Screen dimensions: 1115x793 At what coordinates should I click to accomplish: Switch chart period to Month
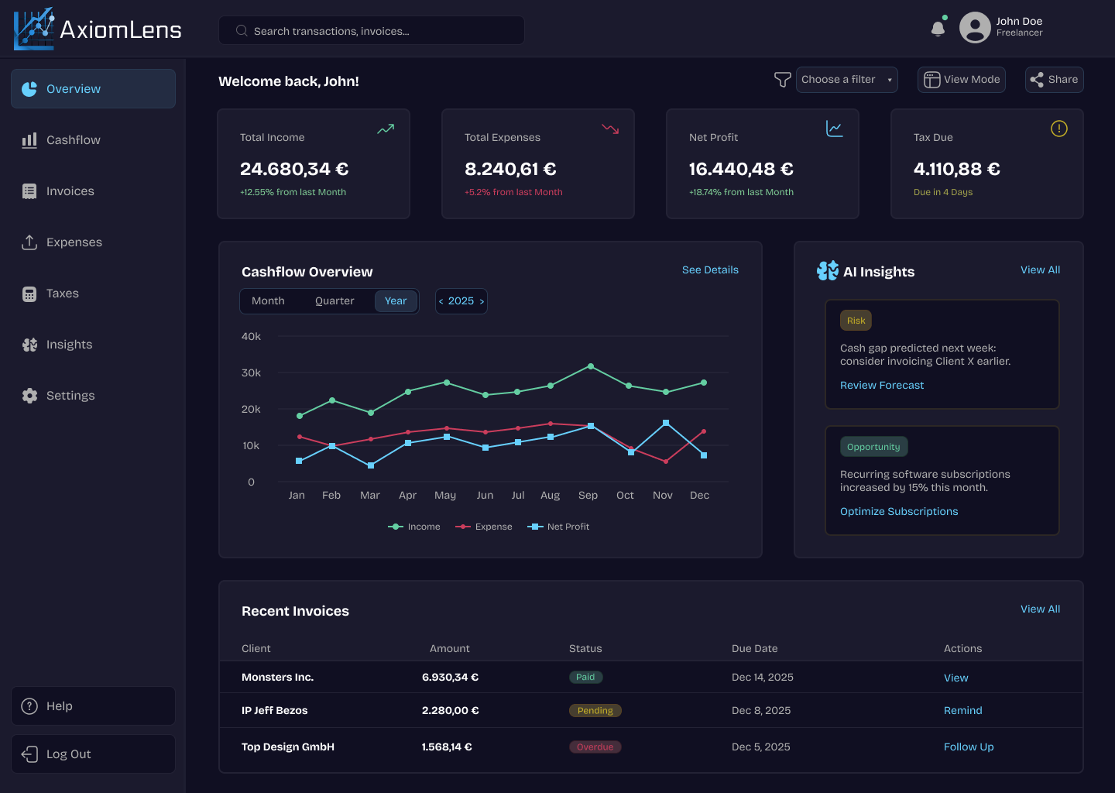pos(268,301)
